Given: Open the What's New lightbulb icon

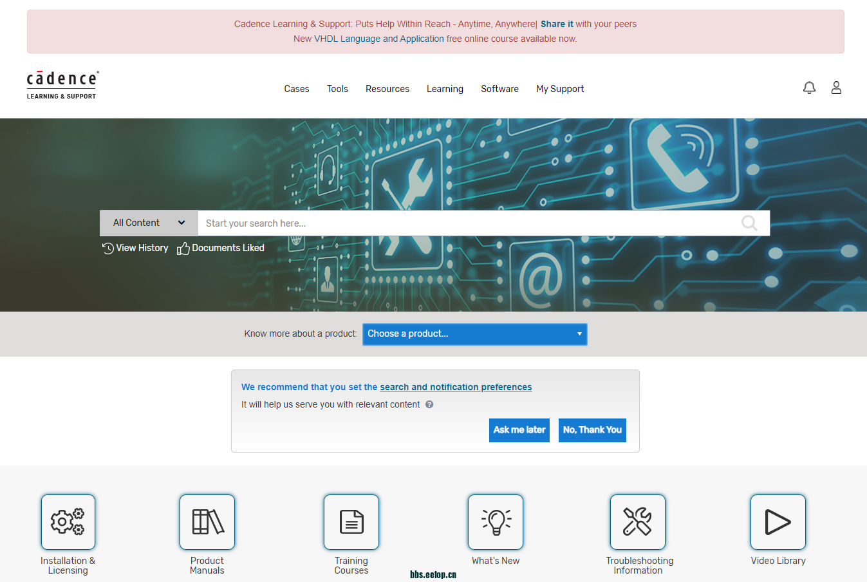Looking at the screenshot, I should 496,521.
